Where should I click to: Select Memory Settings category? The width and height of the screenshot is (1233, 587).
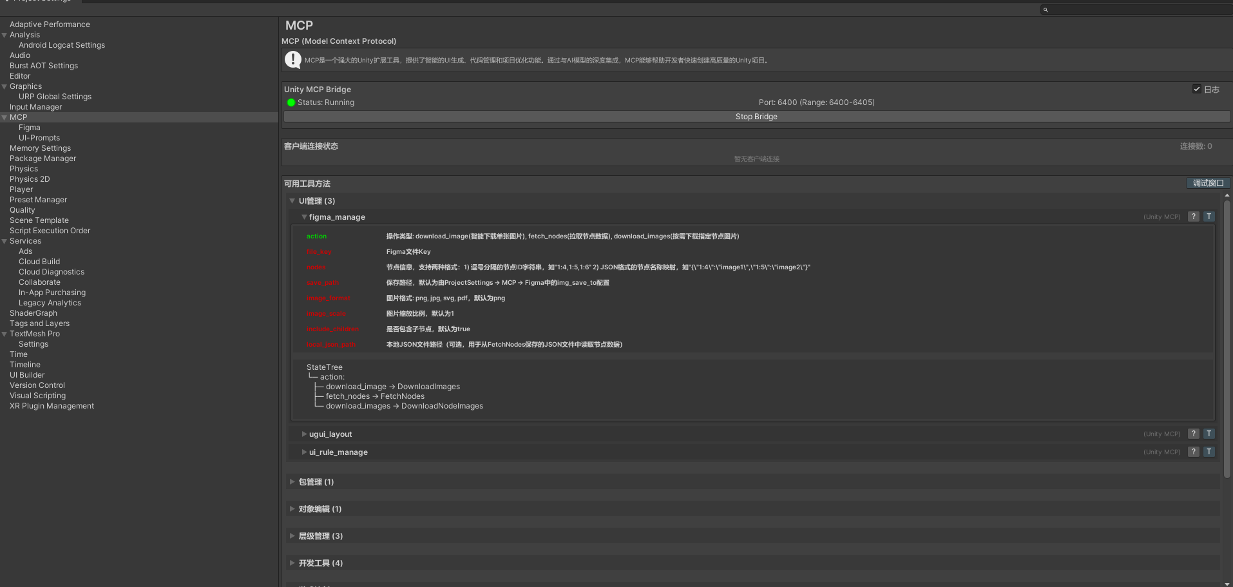point(40,148)
